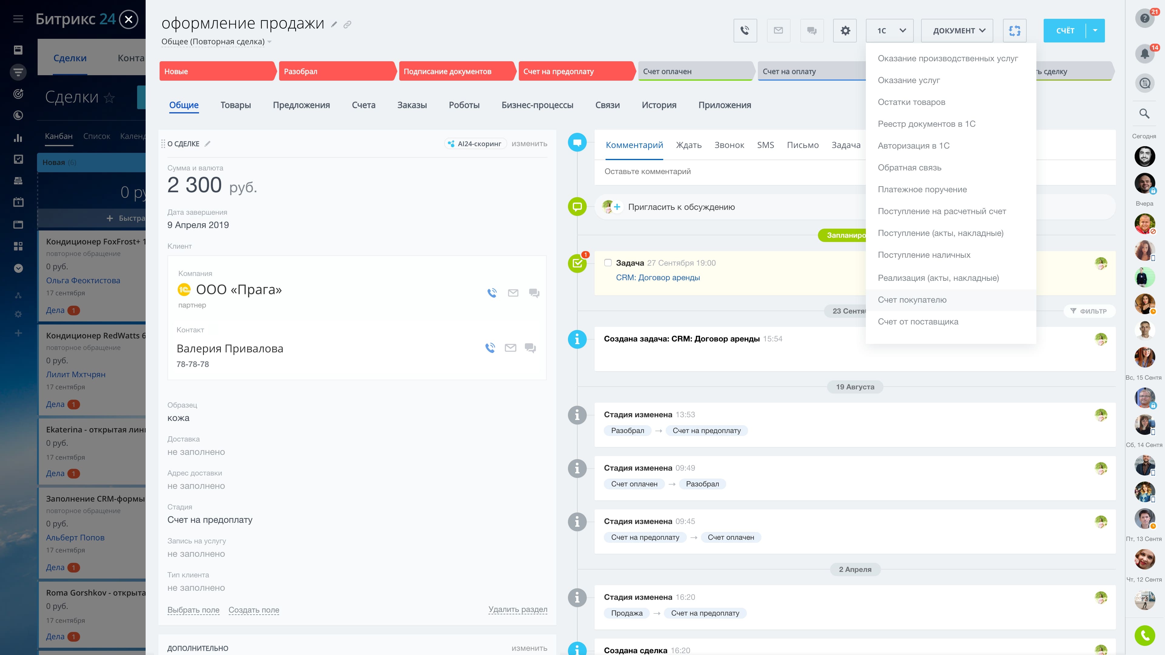Viewport: 1165px width, 655px height.
Task: Click the Выбрать поле link
Action: (193, 610)
